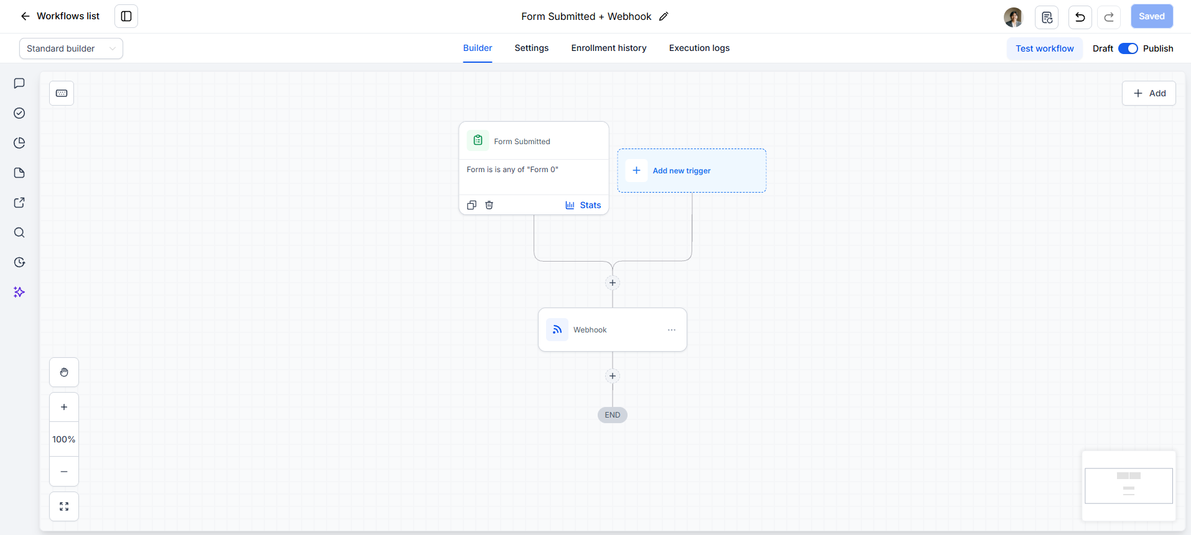The height and width of the screenshot is (535, 1191).
Task: Click the Test workflow button
Action: pyautogui.click(x=1045, y=48)
